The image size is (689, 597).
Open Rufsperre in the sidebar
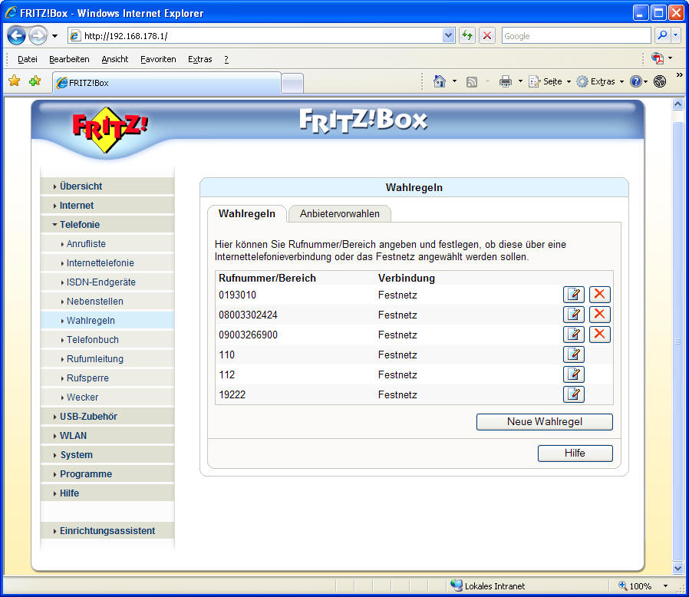(x=107, y=378)
